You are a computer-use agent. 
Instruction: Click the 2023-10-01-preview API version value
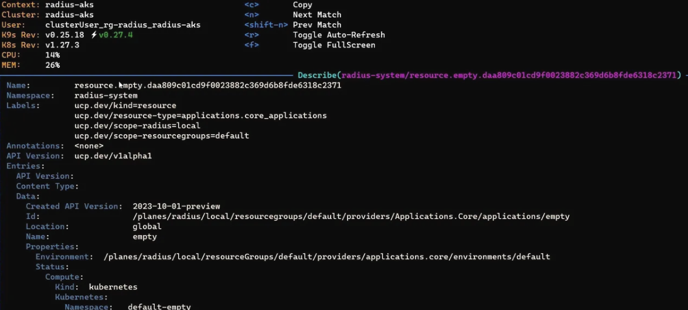pos(176,206)
